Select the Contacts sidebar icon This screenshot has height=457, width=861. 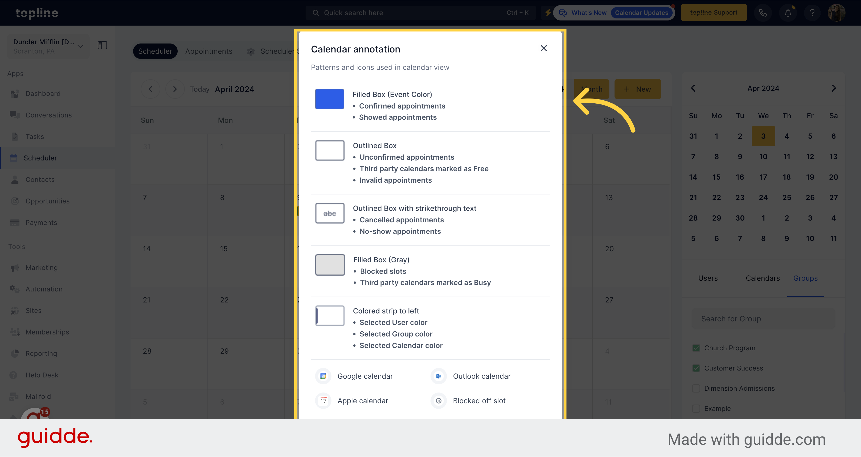(15, 180)
